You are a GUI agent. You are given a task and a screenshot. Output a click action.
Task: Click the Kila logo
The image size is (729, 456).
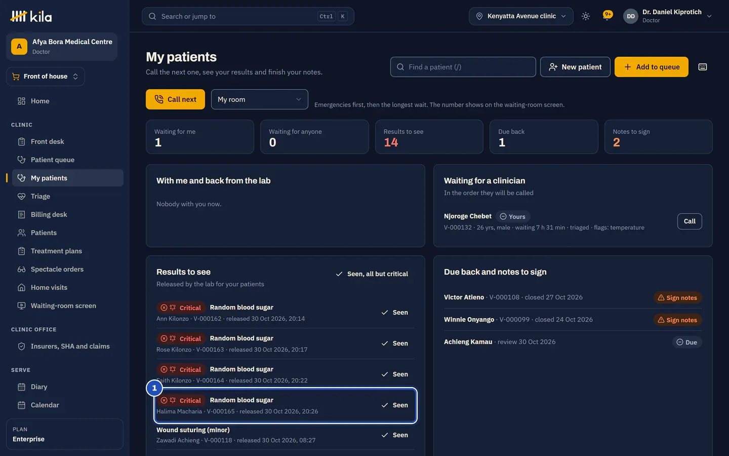point(31,16)
